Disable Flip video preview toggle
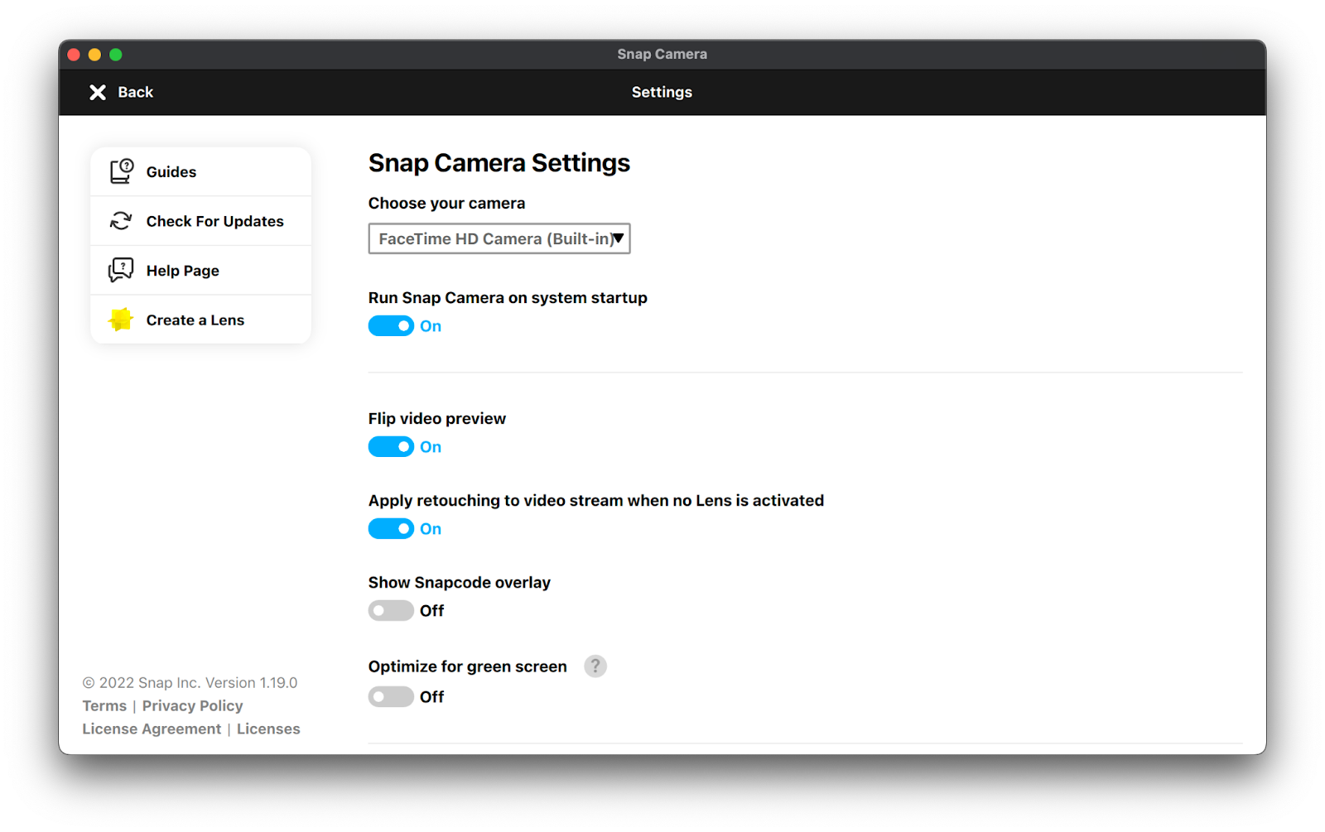 391,447
